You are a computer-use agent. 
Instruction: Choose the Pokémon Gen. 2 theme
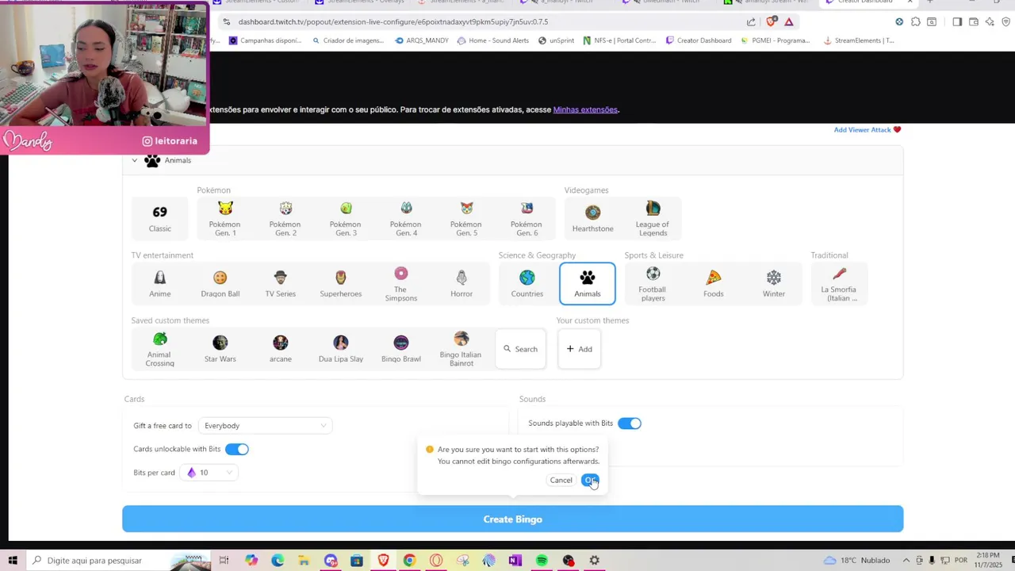(x=285, y=218)
